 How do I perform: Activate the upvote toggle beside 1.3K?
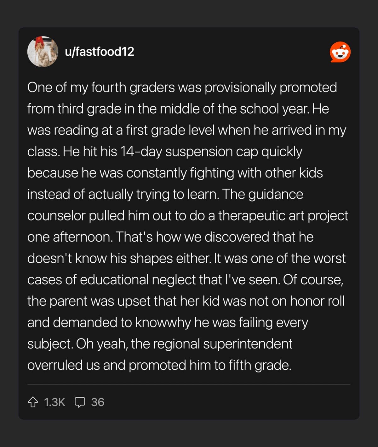tap(34, 402)
